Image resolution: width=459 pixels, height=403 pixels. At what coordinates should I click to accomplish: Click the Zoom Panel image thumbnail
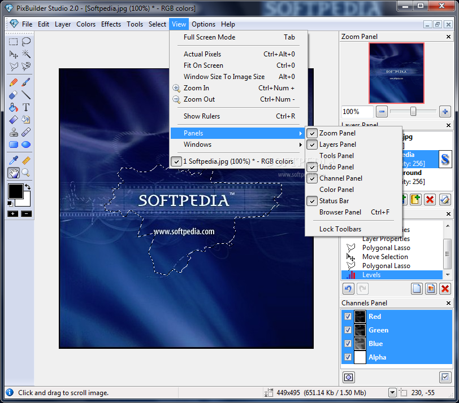click(x=396, y=73)
